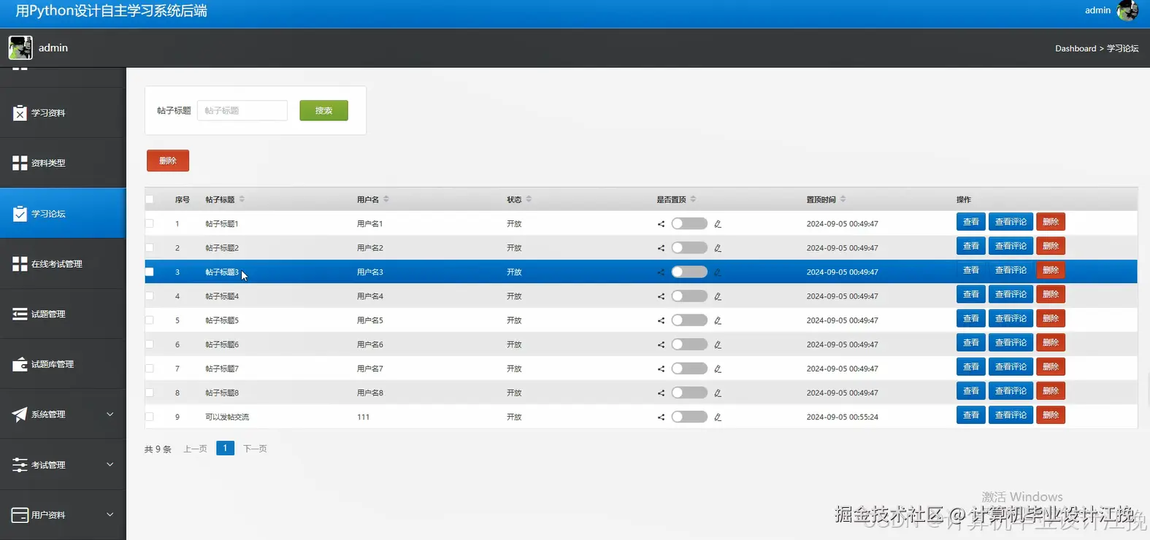Viewport: 1150px width, 540px height.
Task: Check the checkbox for row 帖子标题2
Action: (x=150, y=247)
